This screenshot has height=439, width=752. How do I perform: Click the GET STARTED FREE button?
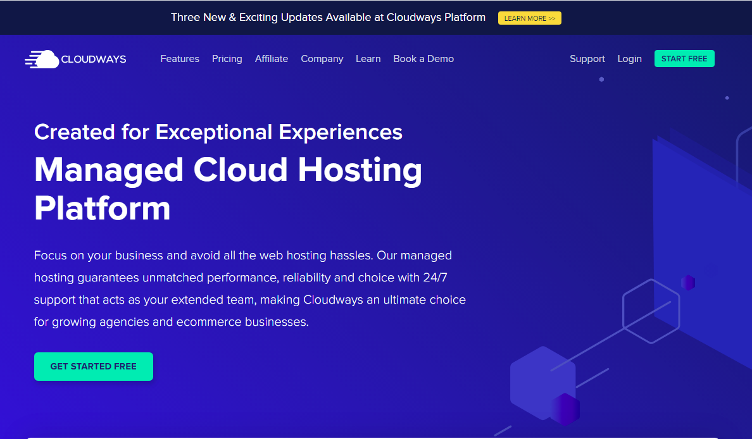point(94,367)
